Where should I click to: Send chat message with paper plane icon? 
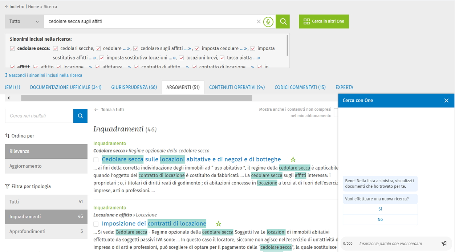coord(443,243)
